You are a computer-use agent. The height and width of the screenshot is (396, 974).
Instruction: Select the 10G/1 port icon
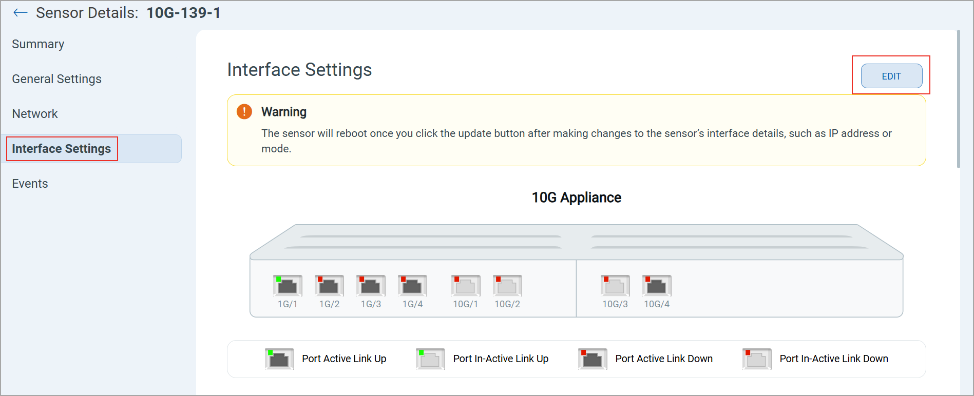tap(466, 286)
